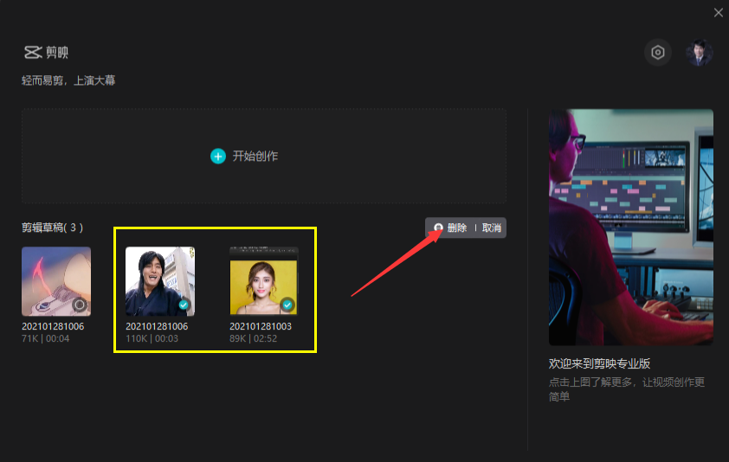The height and width of the screenshot is (462, 729).
Task: Open the welcome banner image of editor workstation
Action: click(x=631, y=228)
